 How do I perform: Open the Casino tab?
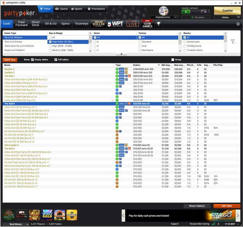tap(61, 9)
